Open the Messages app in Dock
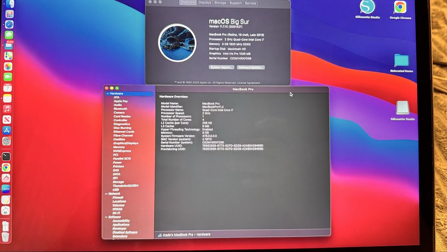 (x=9, y=35)
